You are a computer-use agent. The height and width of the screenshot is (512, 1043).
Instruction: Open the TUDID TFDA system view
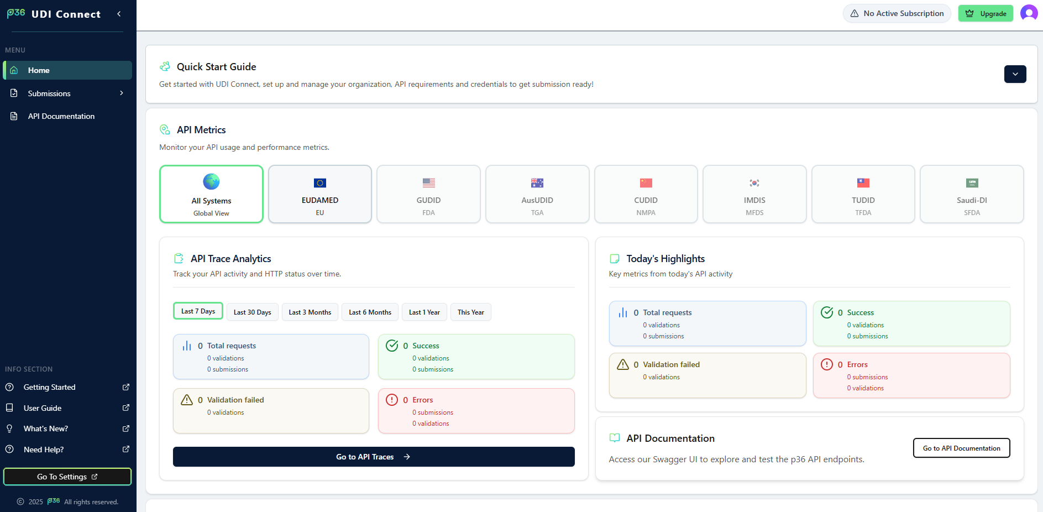coord(863,194)
